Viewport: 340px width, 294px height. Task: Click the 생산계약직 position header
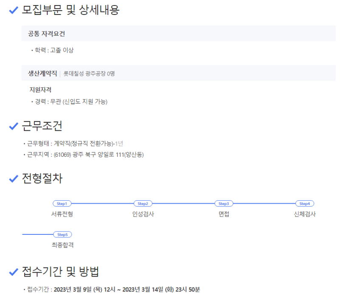coord(42,73)
